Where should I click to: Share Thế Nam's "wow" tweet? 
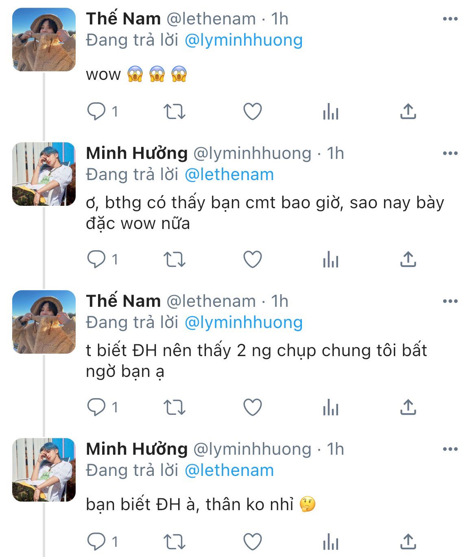tap(408, 111)
